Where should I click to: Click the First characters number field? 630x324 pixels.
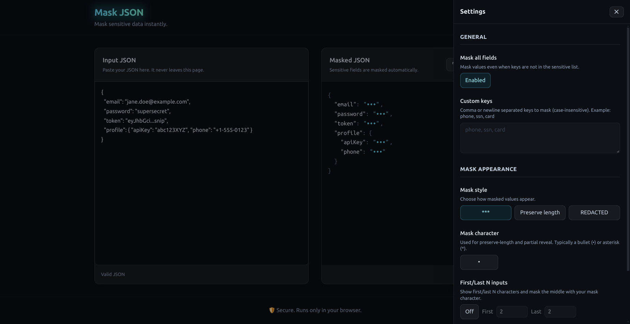pos(512,311)
